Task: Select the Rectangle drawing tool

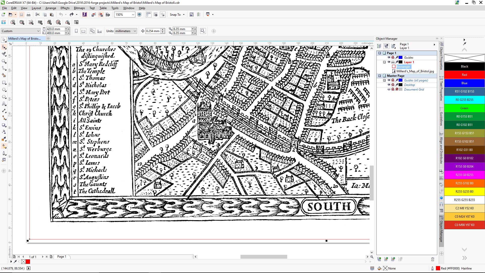Action: tap(4, 83)
